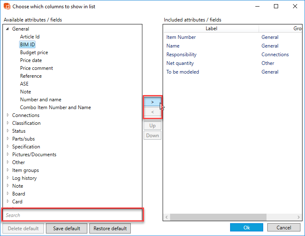
Task: Select the To be modeled row
Action: click(183, 72)
